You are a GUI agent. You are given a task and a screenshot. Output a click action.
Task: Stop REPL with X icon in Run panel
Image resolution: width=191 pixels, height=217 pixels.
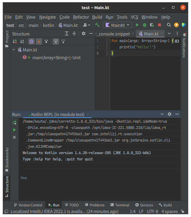pos(14,137)
